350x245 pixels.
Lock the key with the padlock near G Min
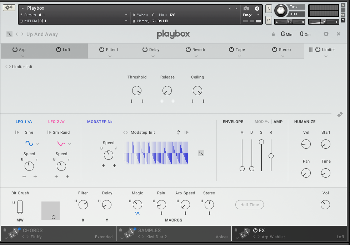tap(273, 34)
